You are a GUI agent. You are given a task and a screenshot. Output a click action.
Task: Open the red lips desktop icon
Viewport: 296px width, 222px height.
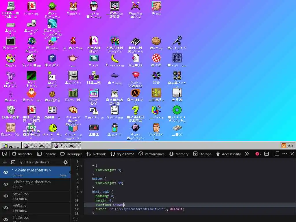pyautogui.click(x=136, y=75)
